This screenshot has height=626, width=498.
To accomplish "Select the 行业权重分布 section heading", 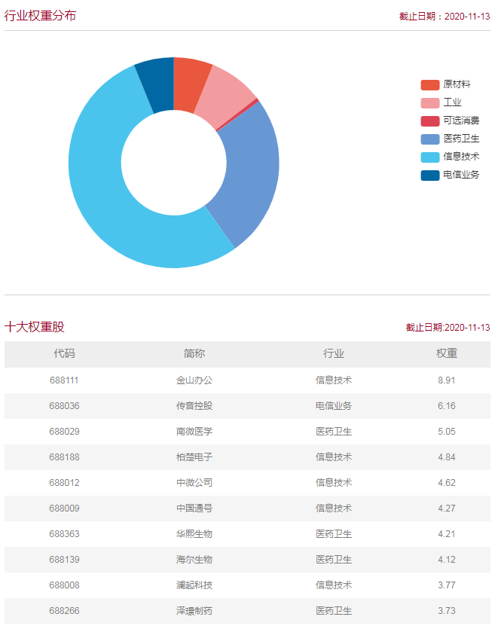I will [x=41, y=16].
